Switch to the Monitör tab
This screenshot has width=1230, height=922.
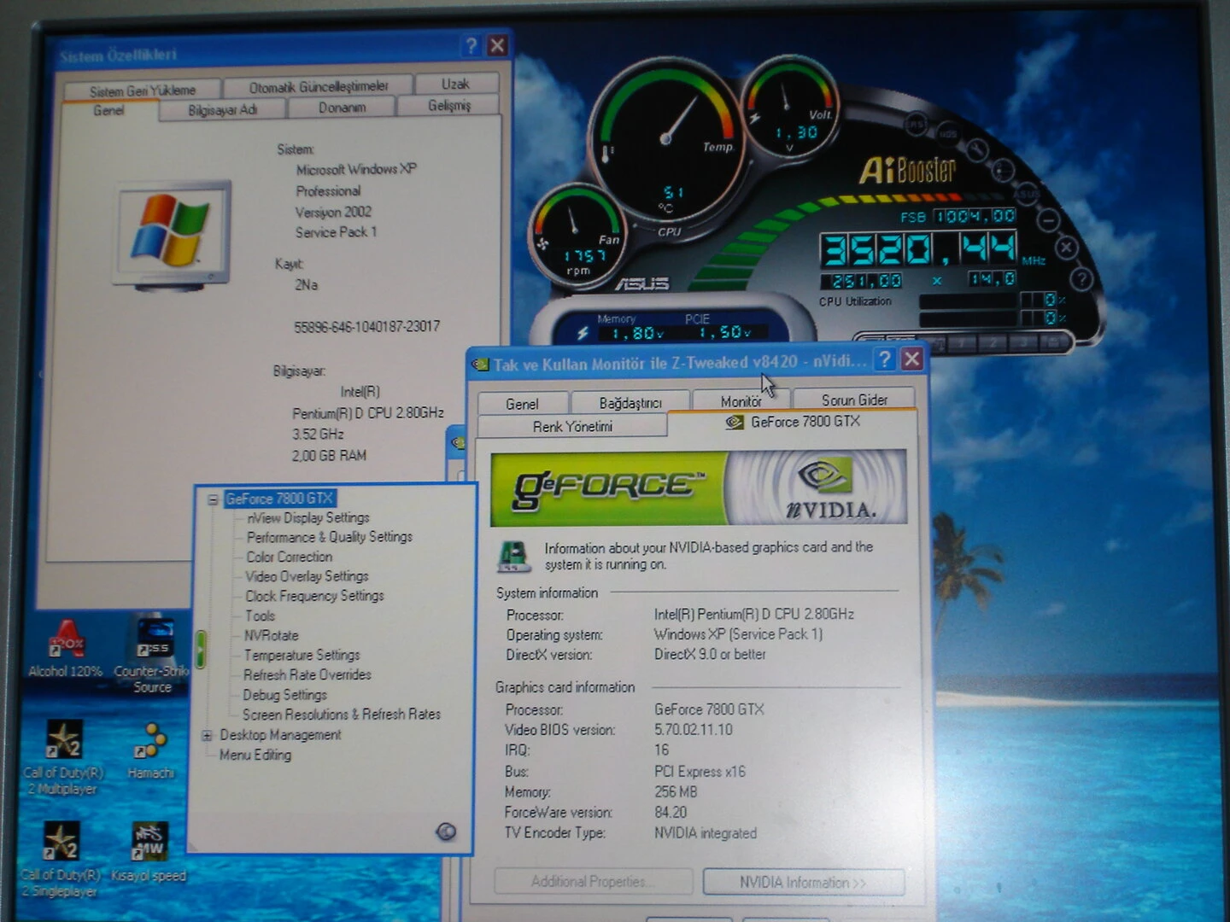741,400
